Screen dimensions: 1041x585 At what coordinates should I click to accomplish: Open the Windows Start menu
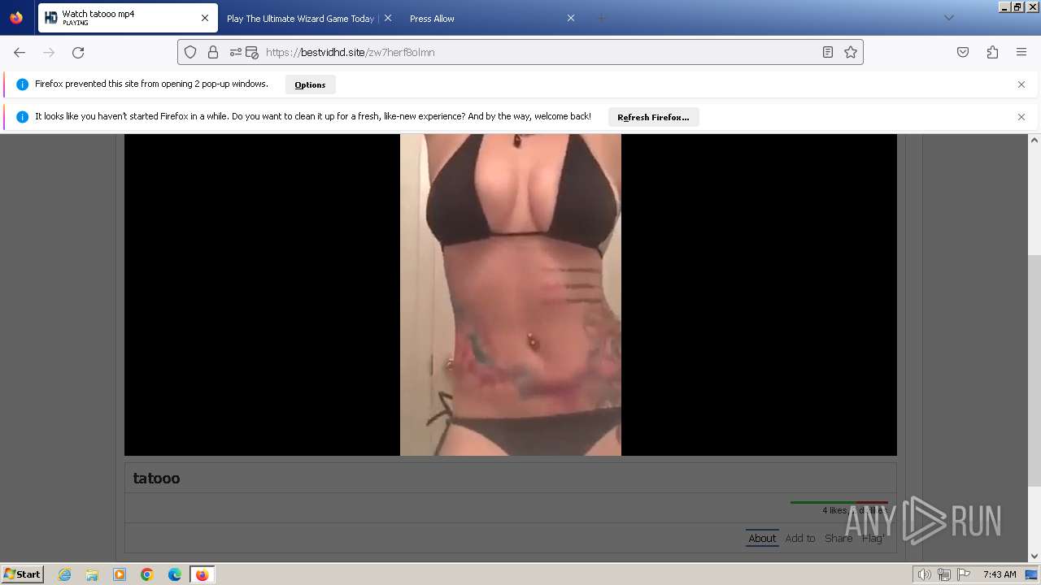tap(22, 574)
